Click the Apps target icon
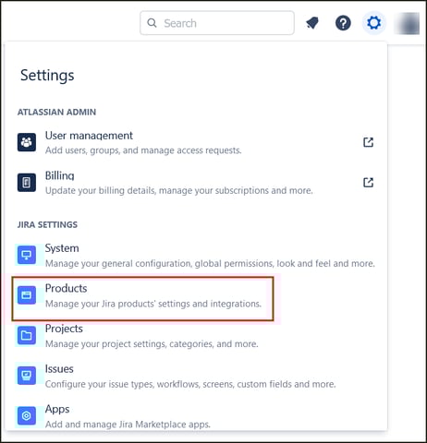 pos(27,415)
